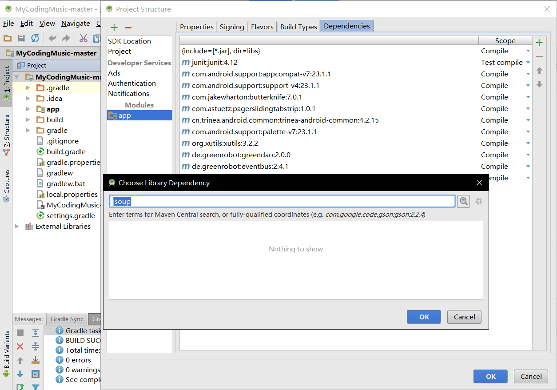
Task: Click the Synchronize refresh toolbar icon
Action: [x=35, y=38]
